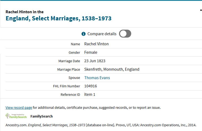Click the Rachel Hinton header text
Viewport: 202px width, 131px height.
(x=25, y=12)
